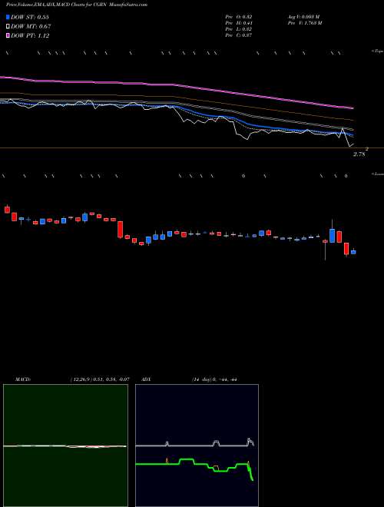This screenshot has width=384, height=507.
Task: Click the 'Pre C: 0.37' close value
Action: pyautogui.click(x=239, y=35)
